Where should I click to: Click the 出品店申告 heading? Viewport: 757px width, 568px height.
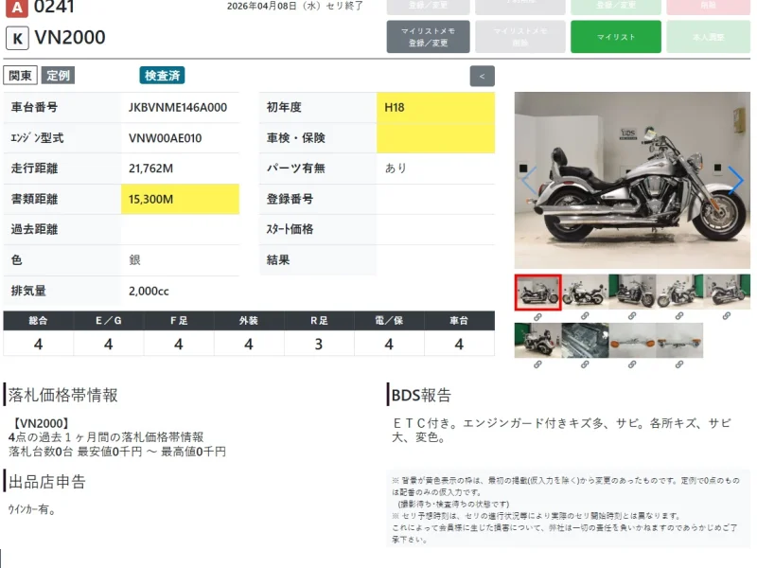[x=46, y=482]
